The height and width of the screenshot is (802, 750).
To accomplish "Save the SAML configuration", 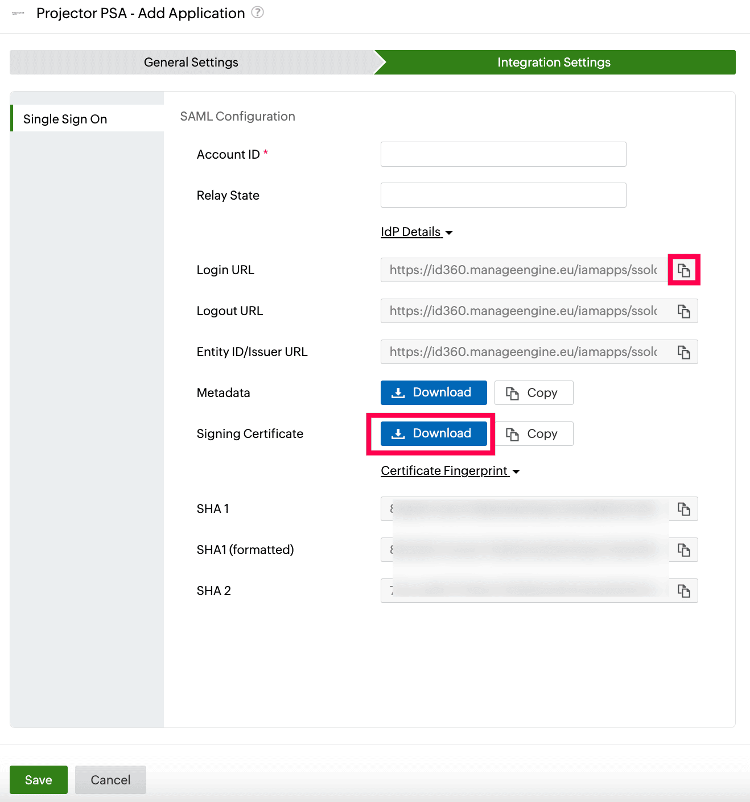I will tap(38, 780).
